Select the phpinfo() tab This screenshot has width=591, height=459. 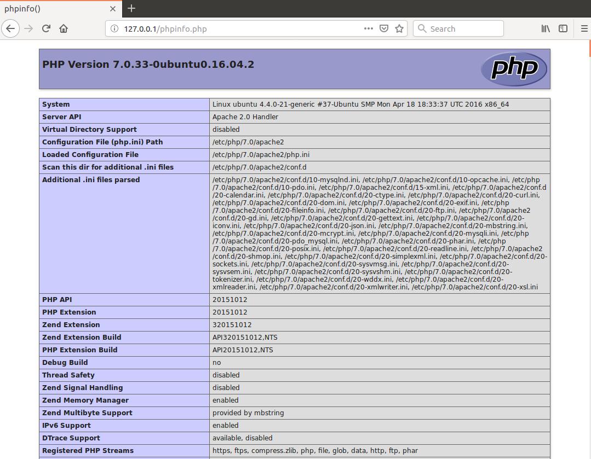(49, 9)
